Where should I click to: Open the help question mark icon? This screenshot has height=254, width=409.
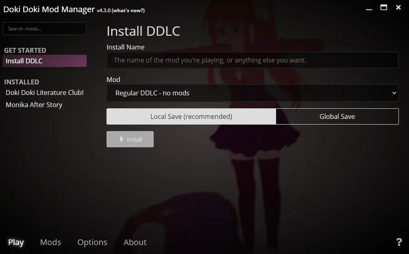399,242
